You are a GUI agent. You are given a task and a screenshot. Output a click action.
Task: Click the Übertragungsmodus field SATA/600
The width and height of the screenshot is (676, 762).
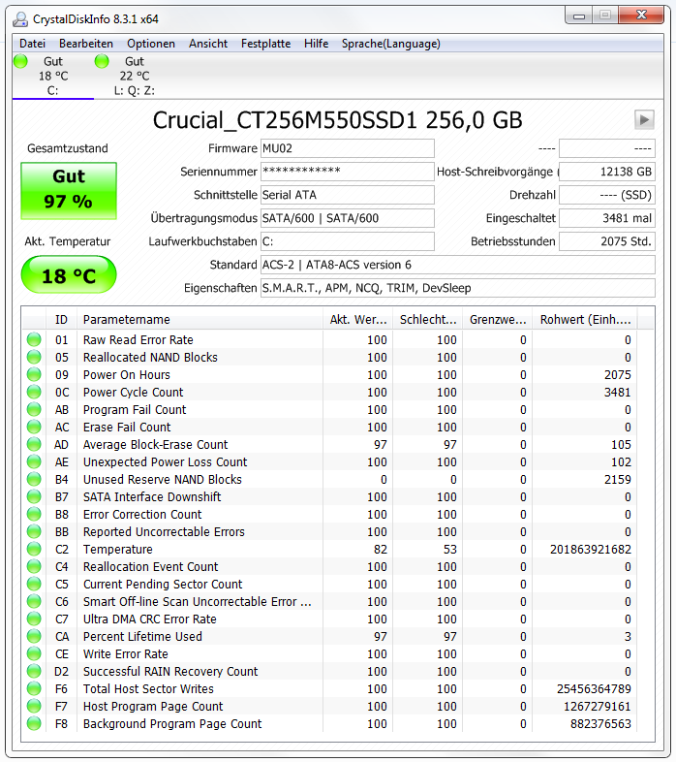(x=348, y=218)
